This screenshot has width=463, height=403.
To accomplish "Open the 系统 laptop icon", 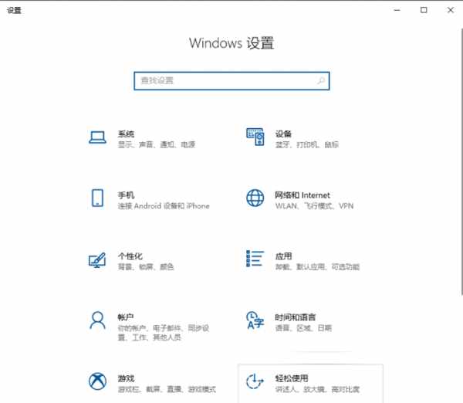I will click(x=97, y=137).
